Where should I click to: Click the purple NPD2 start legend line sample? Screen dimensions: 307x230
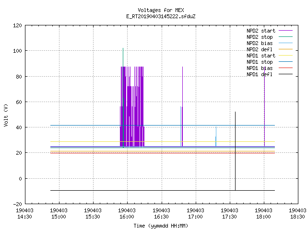285,31
